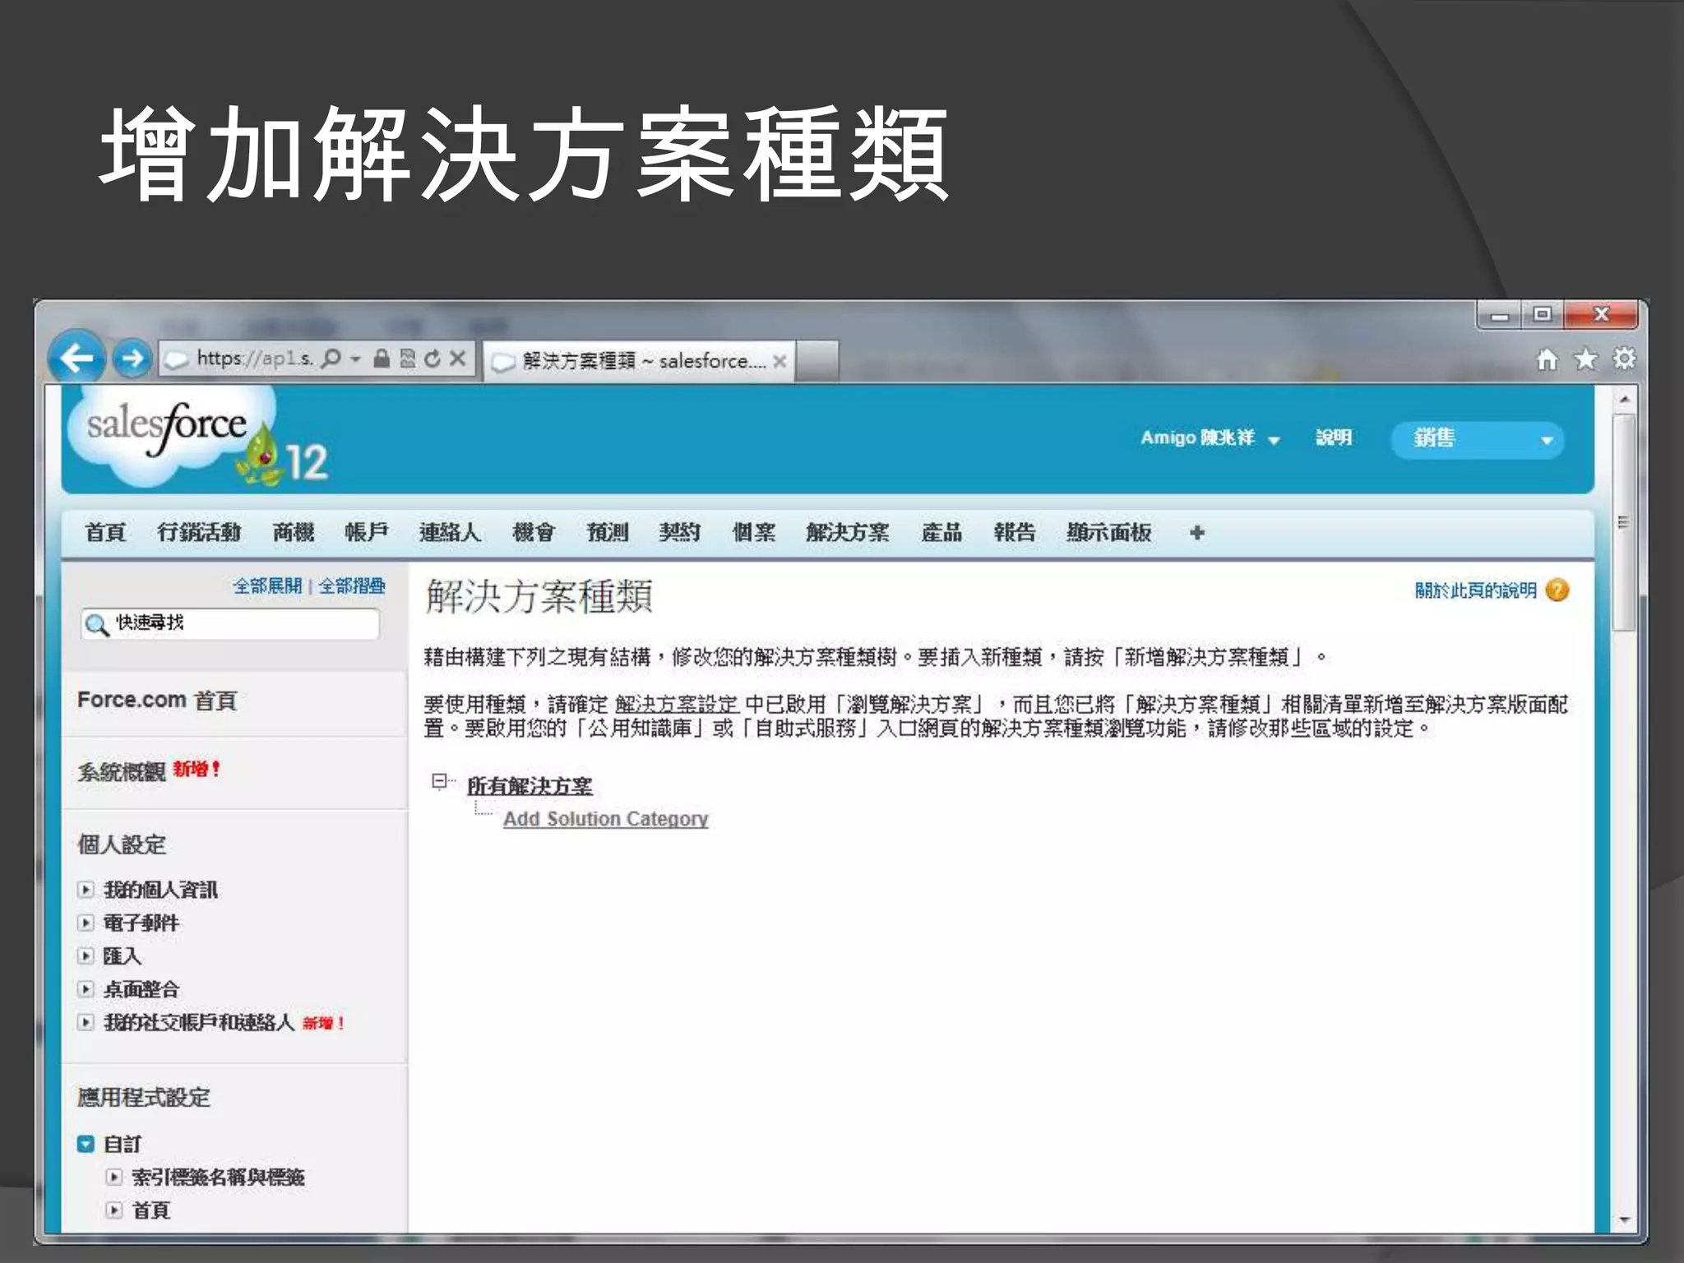Click the 說明 help link
This screenshot has width=1684, height=1263.
(x=1334, y=437)
